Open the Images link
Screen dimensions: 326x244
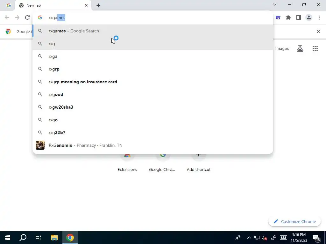tap(282, 49)
